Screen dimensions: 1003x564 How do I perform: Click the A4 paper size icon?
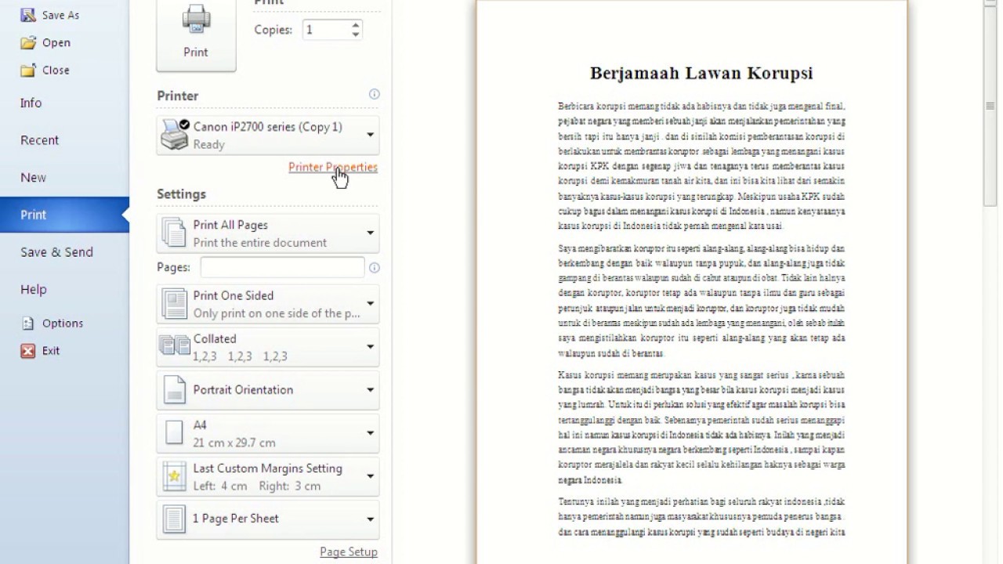(174, 432)
